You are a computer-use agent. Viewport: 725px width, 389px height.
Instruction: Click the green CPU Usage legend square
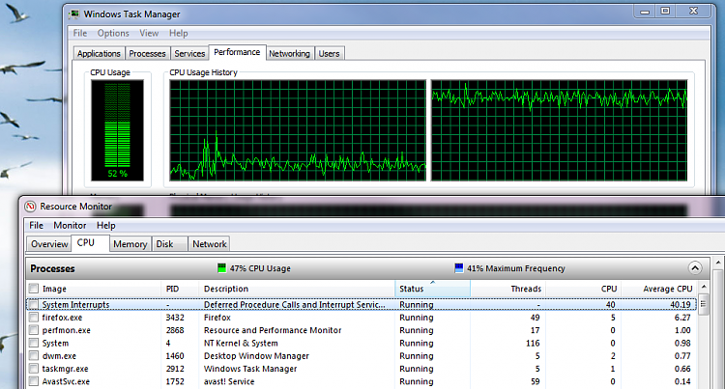point(222,268)
